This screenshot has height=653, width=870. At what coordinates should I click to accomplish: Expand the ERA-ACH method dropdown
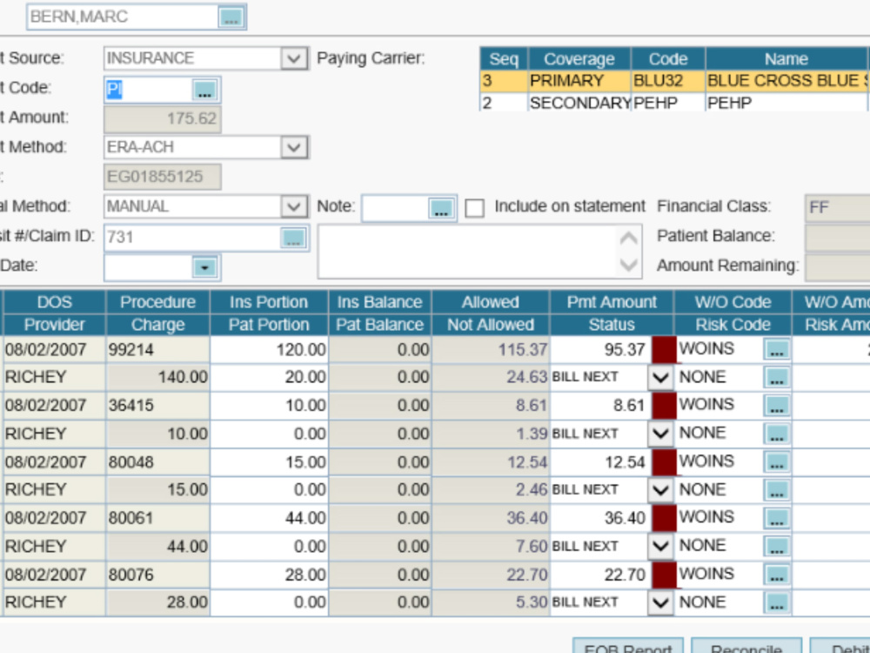[294, 148]
